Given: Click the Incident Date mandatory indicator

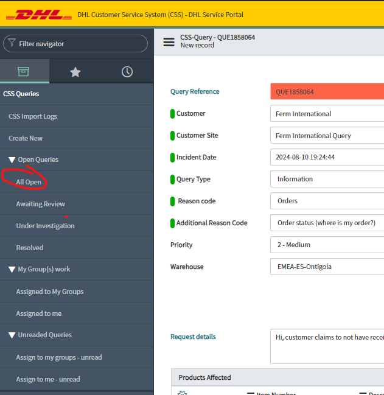Looking at the screenshot, I should point(172,158).
